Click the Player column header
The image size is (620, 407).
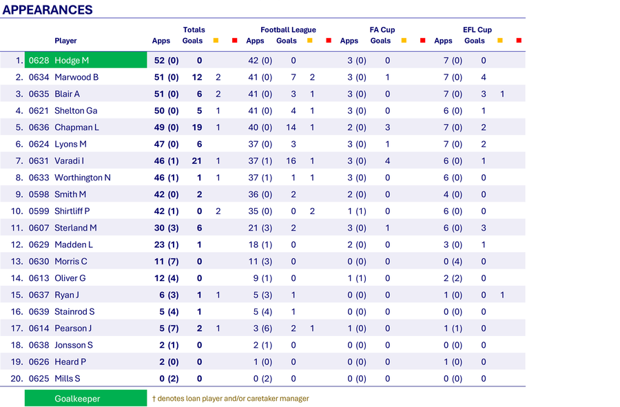pyautogui.click(x=65, y=41)
